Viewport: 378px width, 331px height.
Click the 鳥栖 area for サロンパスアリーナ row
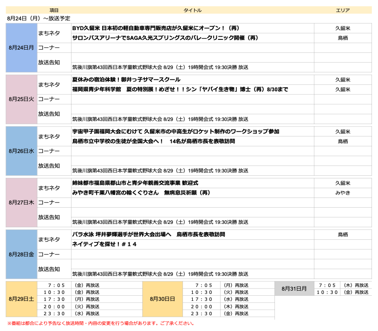(x=343, y=38)
